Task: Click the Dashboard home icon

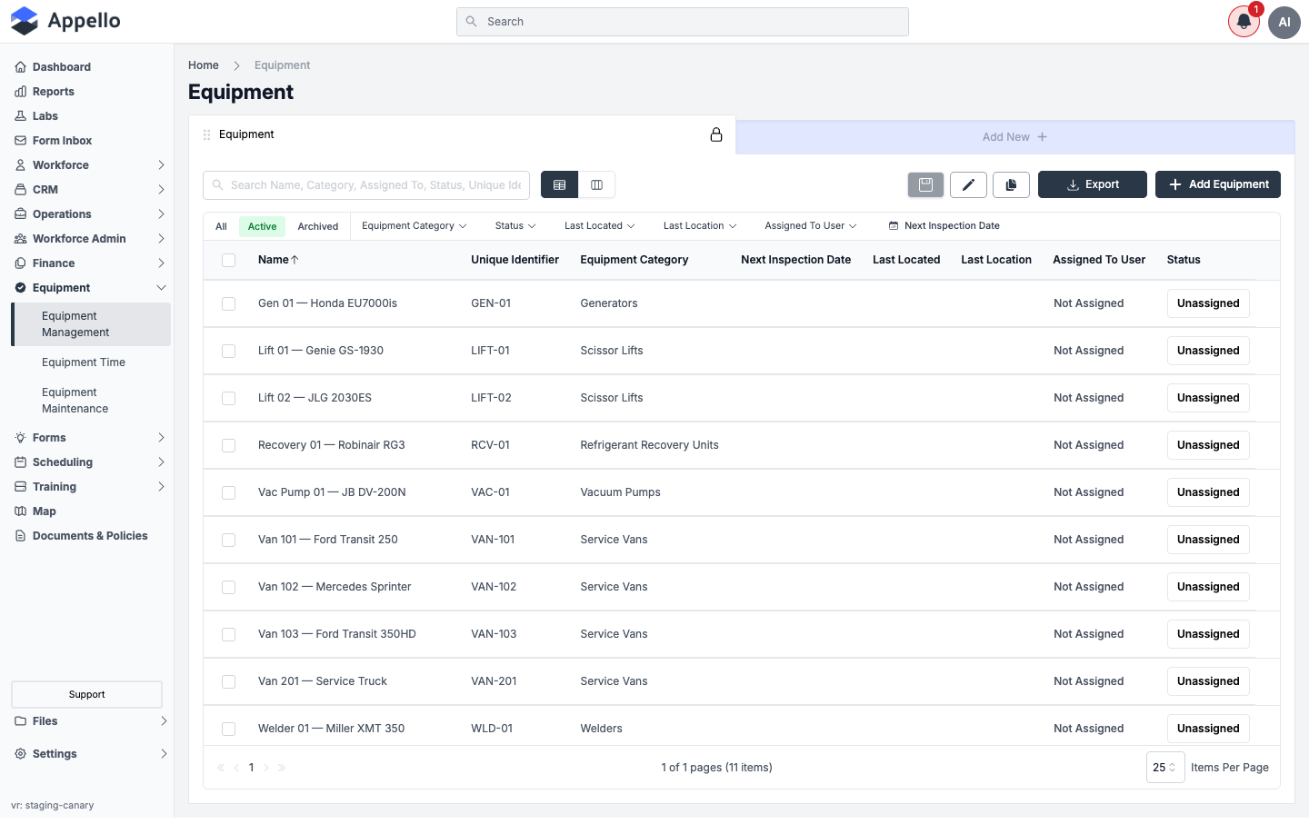Action: (x=20, y=67)
